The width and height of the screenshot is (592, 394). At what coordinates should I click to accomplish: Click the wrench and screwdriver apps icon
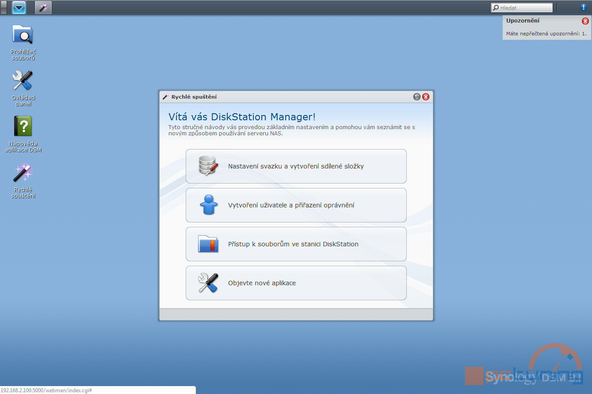coord(208,283)
